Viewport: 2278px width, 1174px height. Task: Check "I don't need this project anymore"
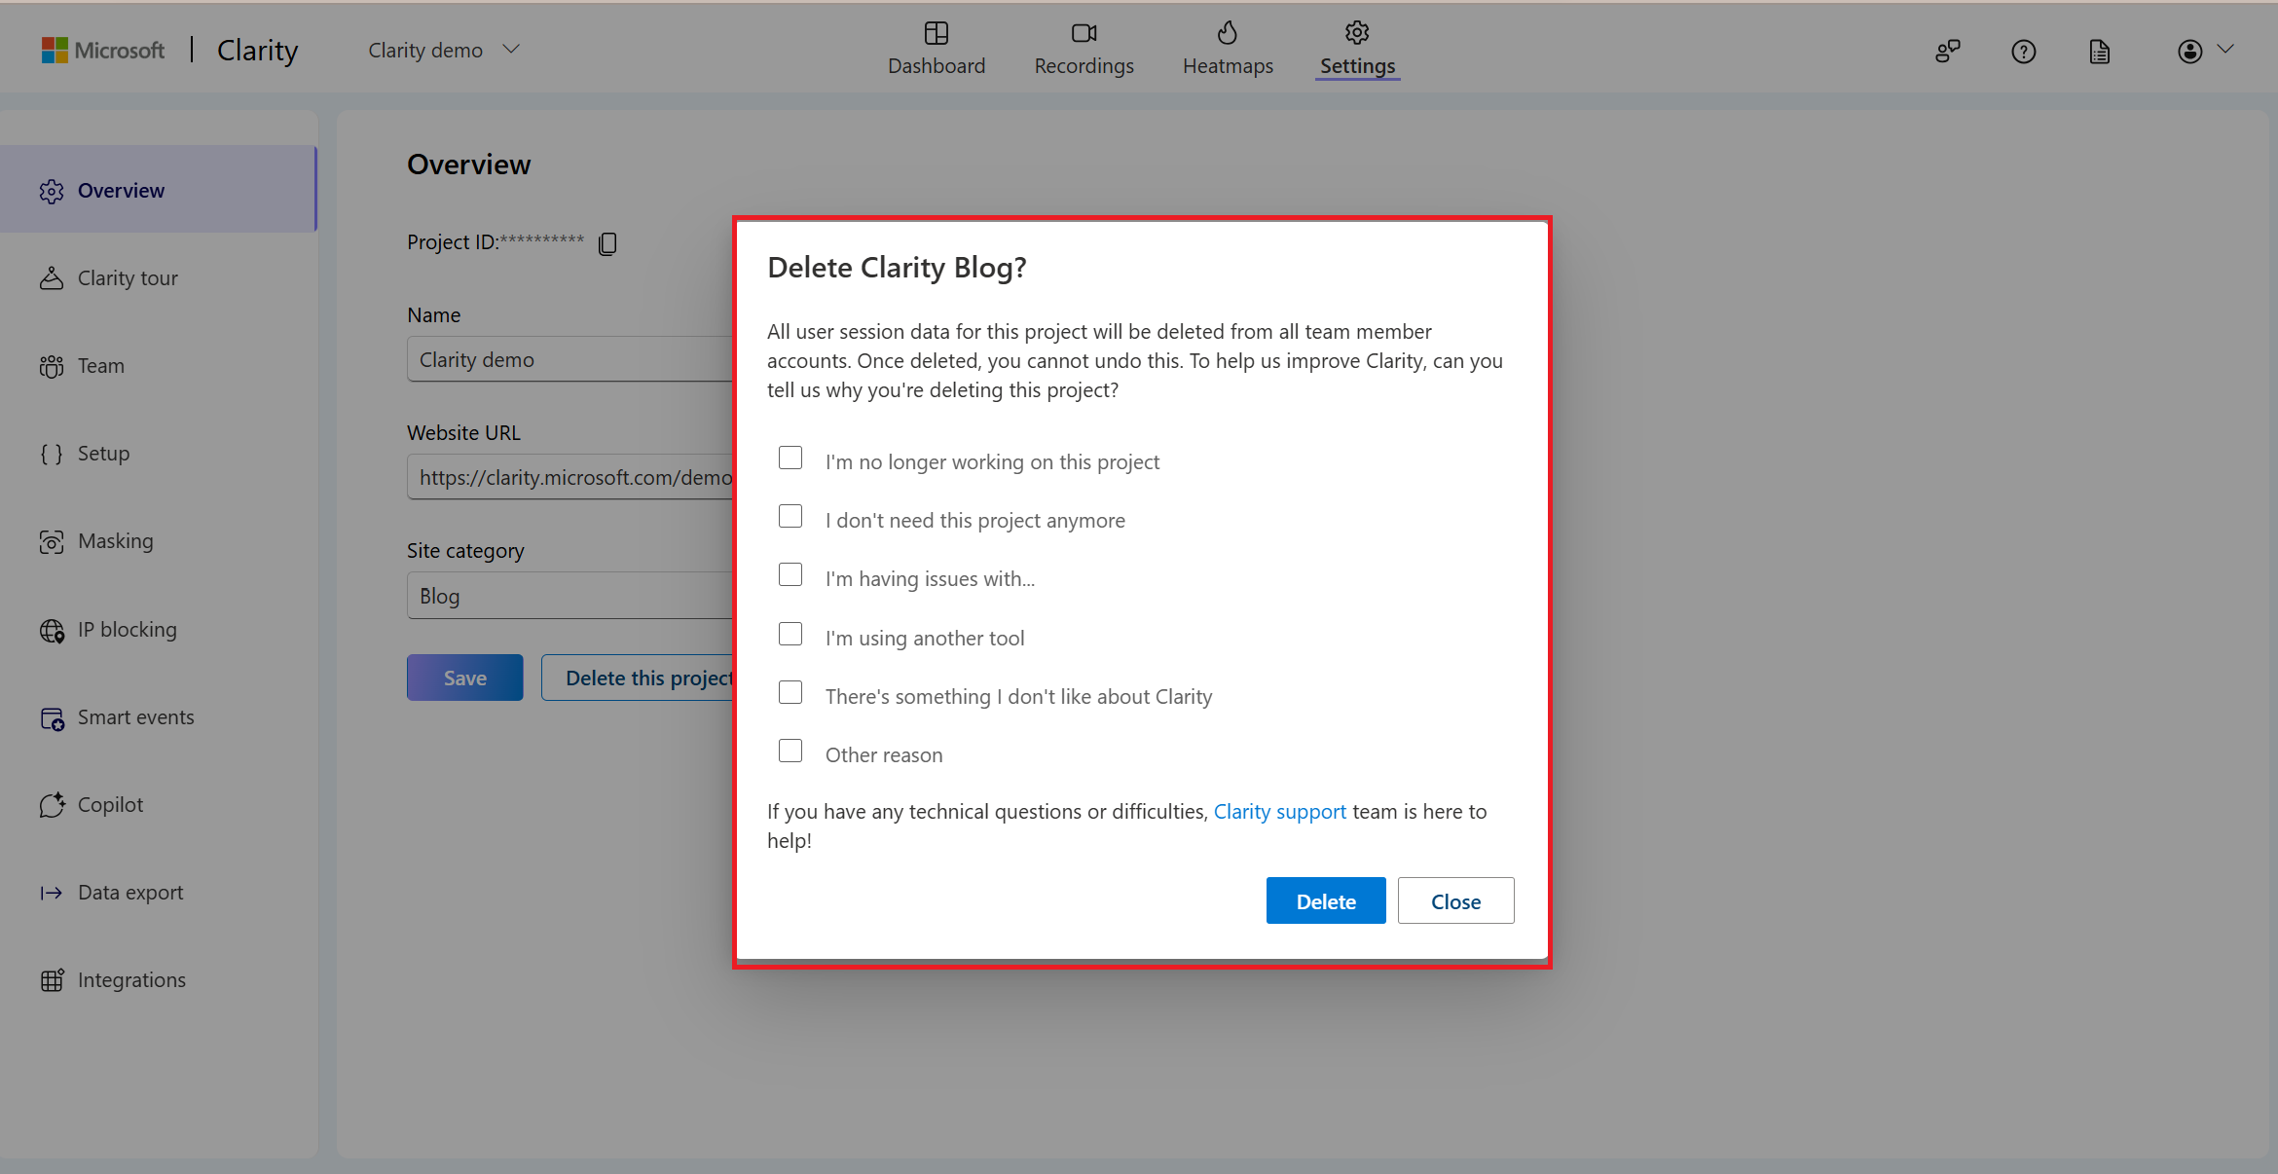point(790,516)
